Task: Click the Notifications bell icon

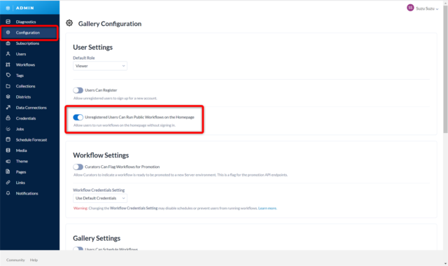Action: (8, 193)
